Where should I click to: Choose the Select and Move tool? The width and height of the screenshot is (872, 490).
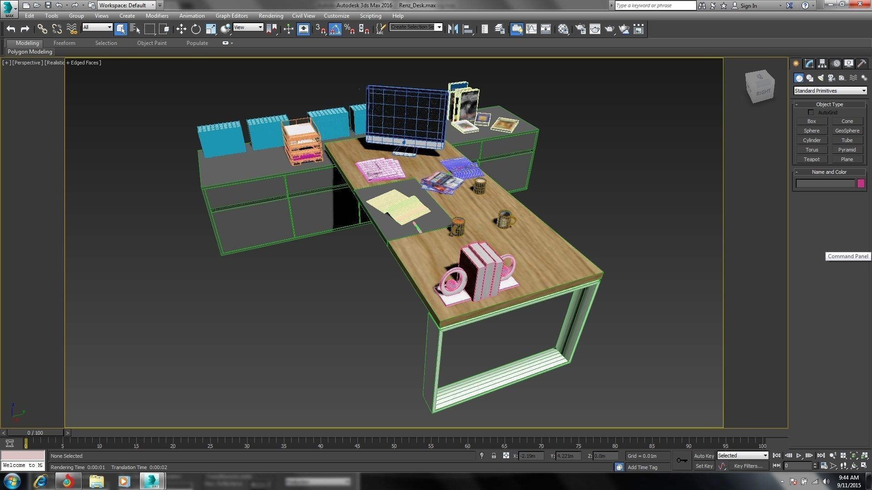pos(181,29)
